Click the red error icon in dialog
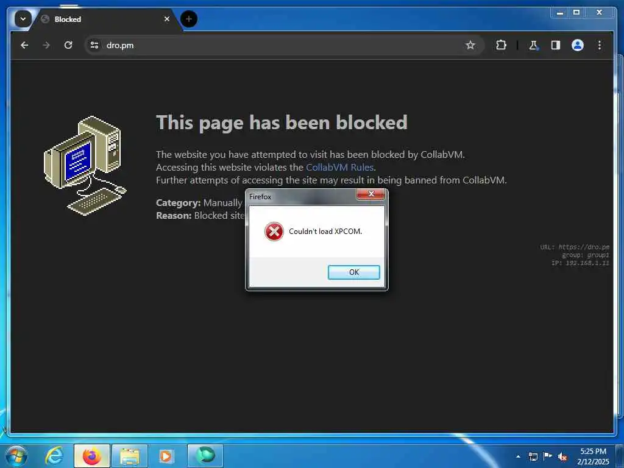Image resolution: width=624 pixels, height=468 pixels. (274, 231)
